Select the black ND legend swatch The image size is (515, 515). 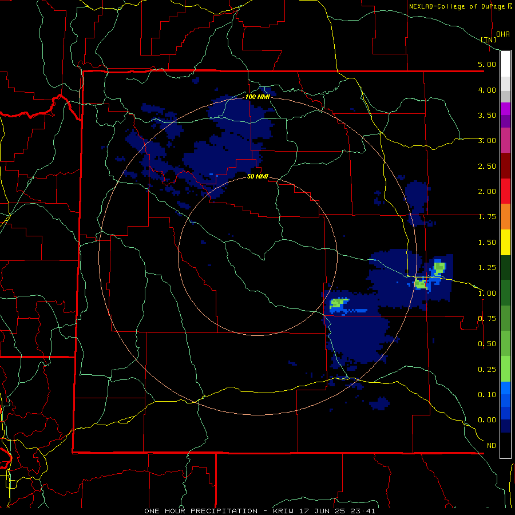click(x=505, y=445)
